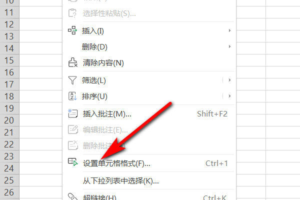Click the Format Cells icon
300x200 pixels.
pyautogui.click(x=73, y=161)
